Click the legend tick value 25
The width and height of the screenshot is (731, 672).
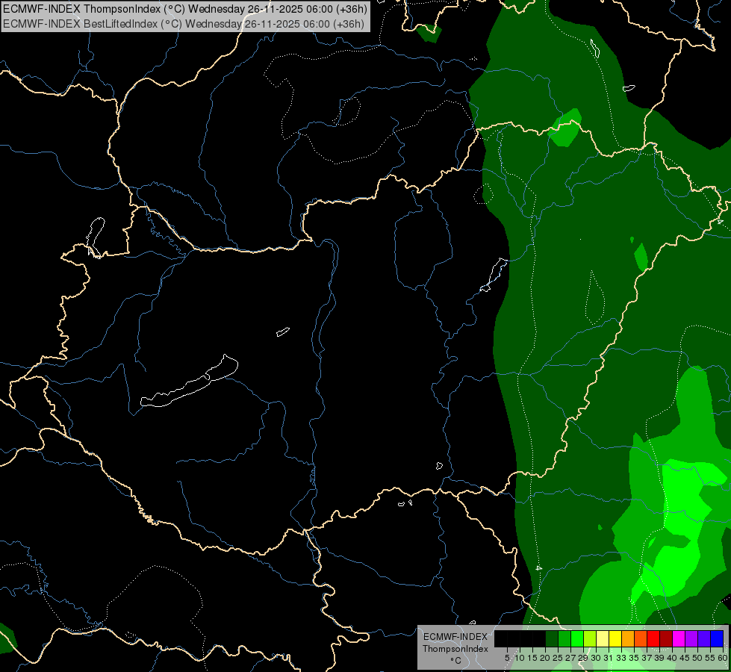558,658
